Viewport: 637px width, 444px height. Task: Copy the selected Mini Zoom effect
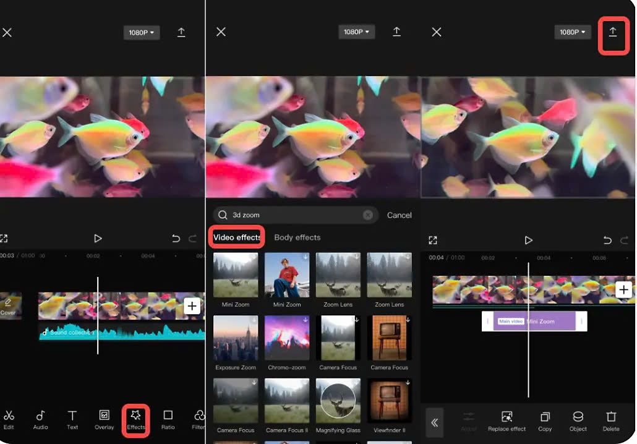click(545, 421)
